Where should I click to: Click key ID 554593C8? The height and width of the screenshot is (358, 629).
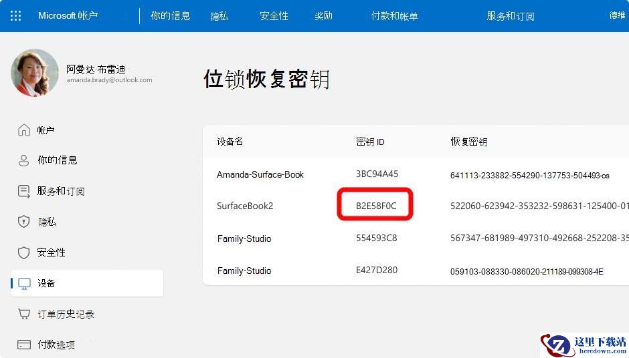click(376, 238)
